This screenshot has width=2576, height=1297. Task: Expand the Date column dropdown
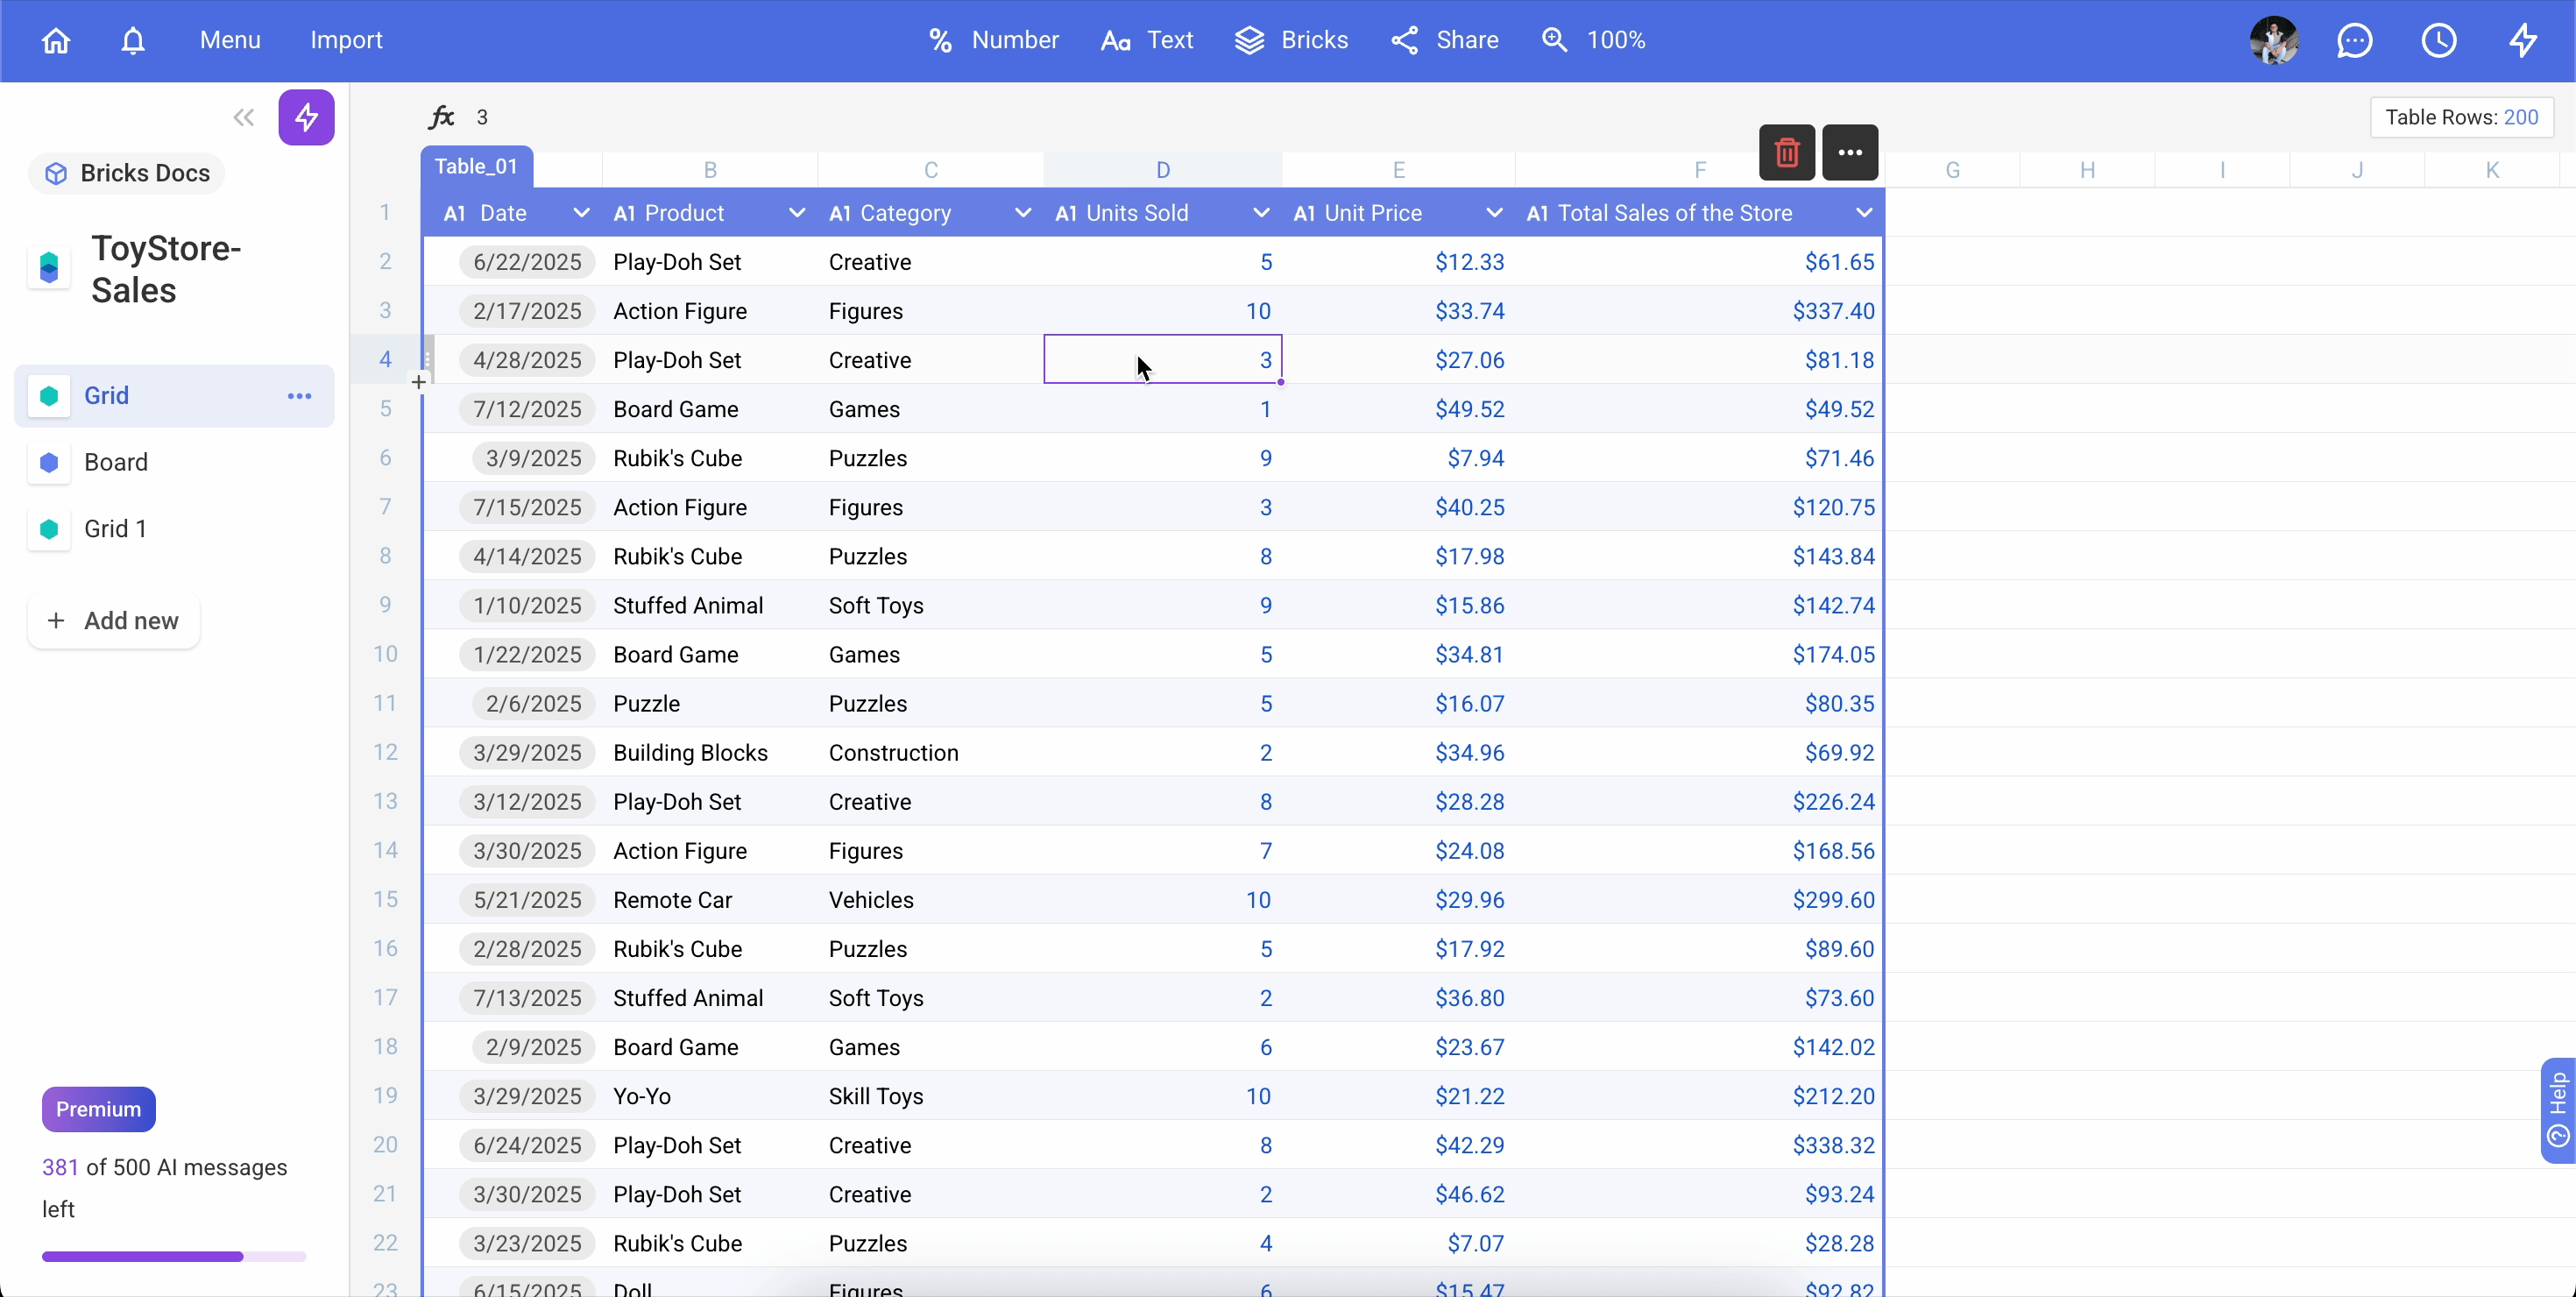click(x=580, y=213)
